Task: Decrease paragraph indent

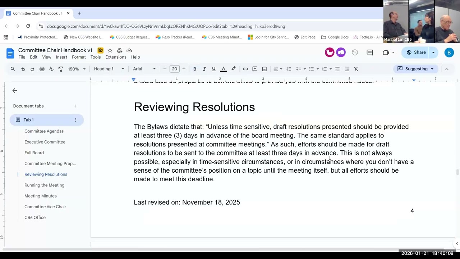Action: point(337,69)
